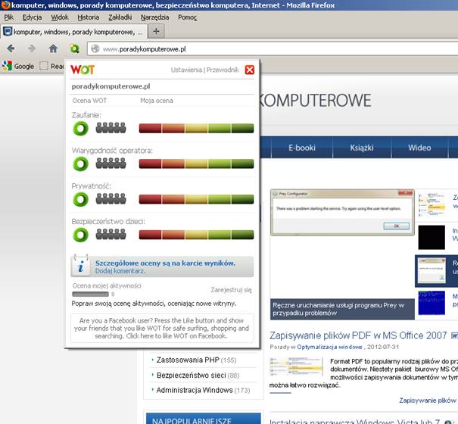458x424 pixels.
Task: Click the Ręczne uruchamianie usługi Prey caption
Action: (x=342, y=309)
